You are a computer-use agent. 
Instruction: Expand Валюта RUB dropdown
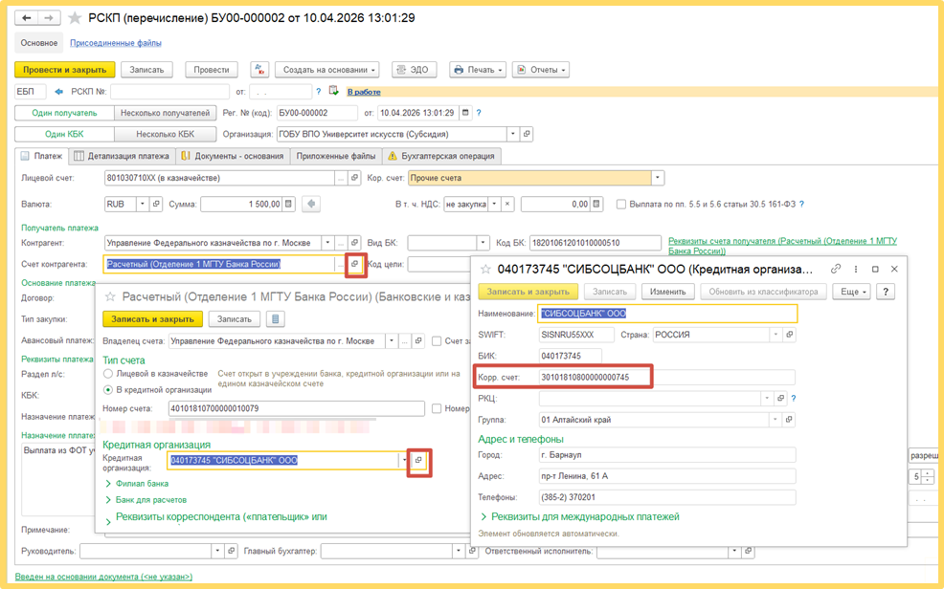click(143, 205)
